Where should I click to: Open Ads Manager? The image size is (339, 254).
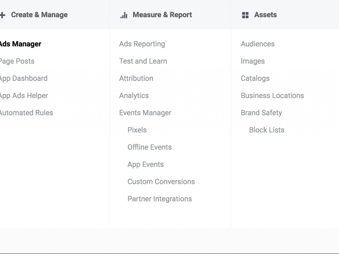point(21,44)
